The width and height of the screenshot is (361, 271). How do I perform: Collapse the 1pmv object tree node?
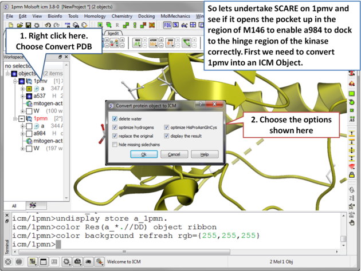click(15, 81)
